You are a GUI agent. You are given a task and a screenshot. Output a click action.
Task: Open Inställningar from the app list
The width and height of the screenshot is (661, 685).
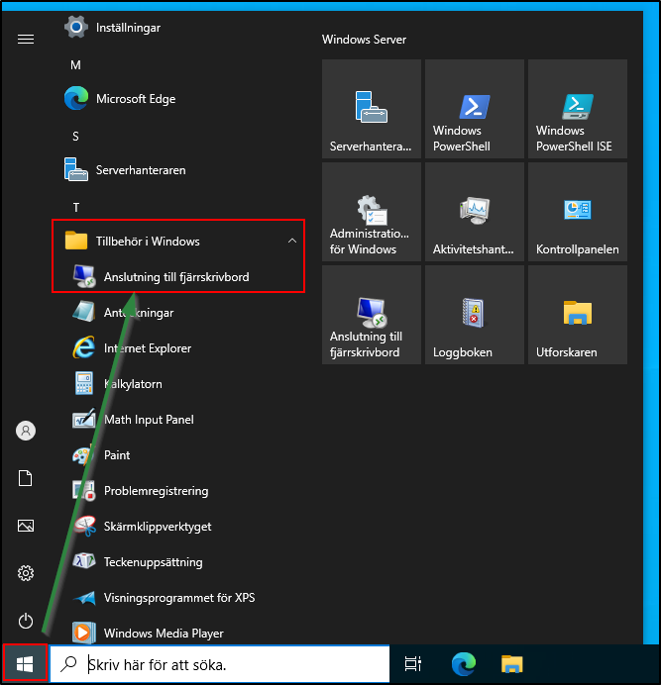pos(177,28)
